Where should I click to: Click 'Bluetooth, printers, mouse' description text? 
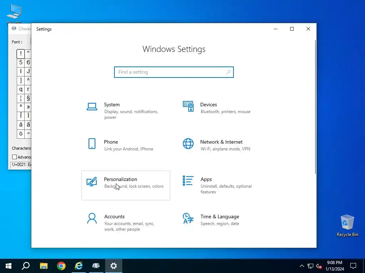click(x=226, y=112)
